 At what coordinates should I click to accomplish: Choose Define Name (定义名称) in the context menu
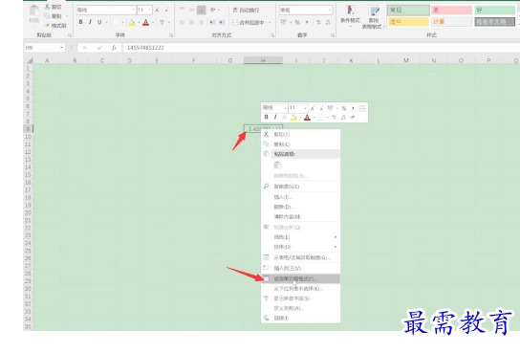[x=300, y=308]
